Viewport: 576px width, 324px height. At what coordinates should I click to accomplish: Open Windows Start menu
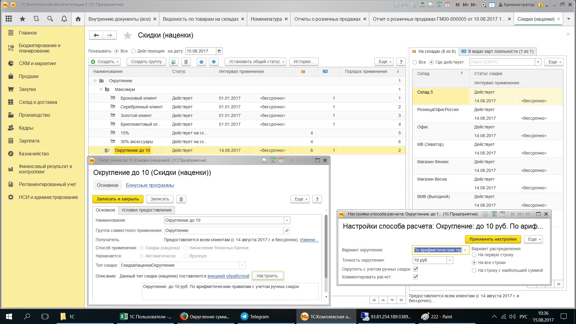pyautogui.click(x=9, y=316)
